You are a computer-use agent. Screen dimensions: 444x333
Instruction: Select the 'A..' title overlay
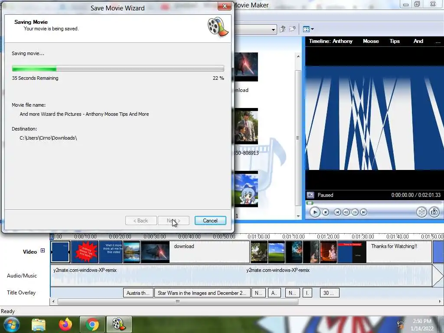pyautogui.click(x=274, y=293)
